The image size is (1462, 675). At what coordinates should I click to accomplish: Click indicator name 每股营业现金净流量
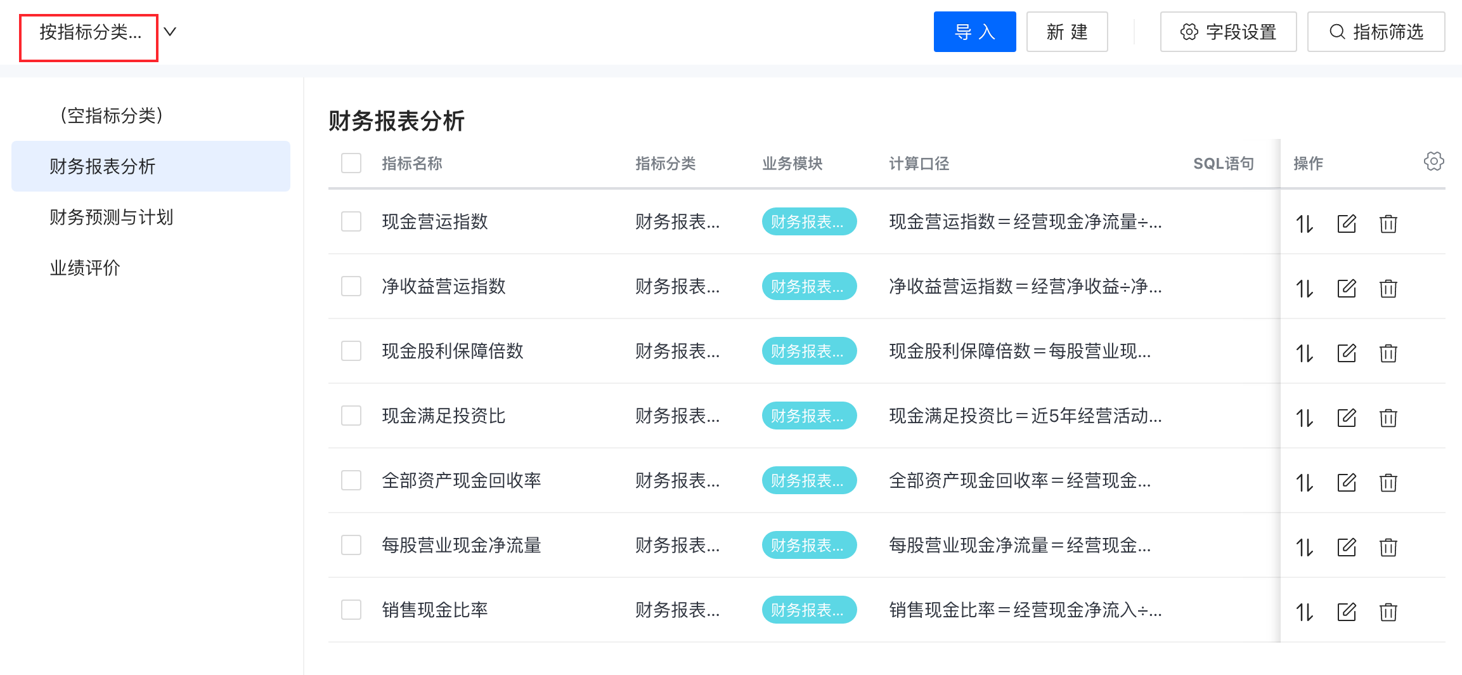click(462, 545)
